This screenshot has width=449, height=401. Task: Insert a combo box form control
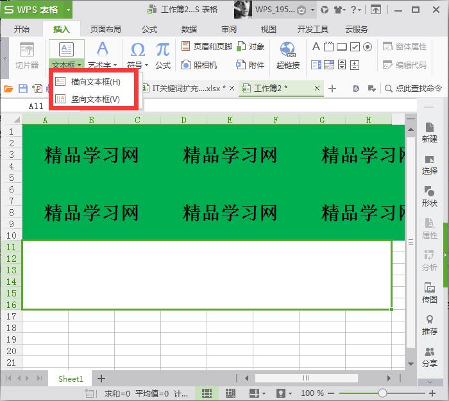pyautogui.click(x=329, y=65)
